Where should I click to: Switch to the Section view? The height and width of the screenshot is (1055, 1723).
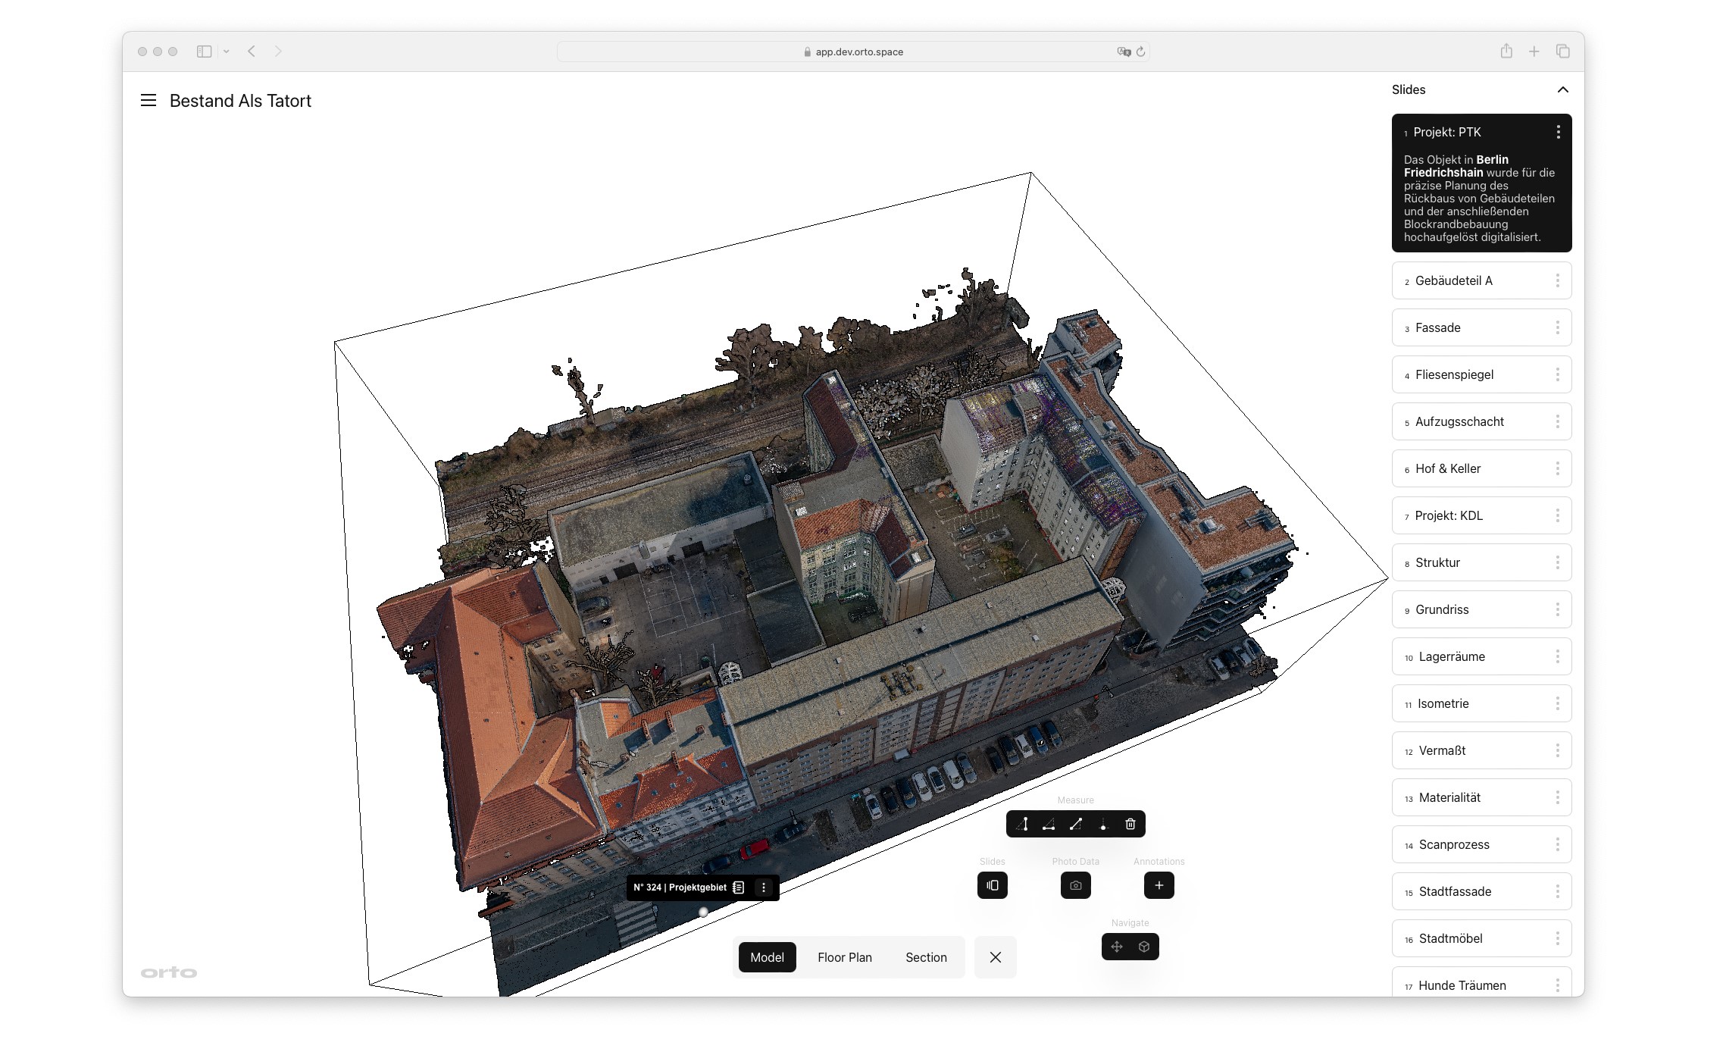coord(926,957)
